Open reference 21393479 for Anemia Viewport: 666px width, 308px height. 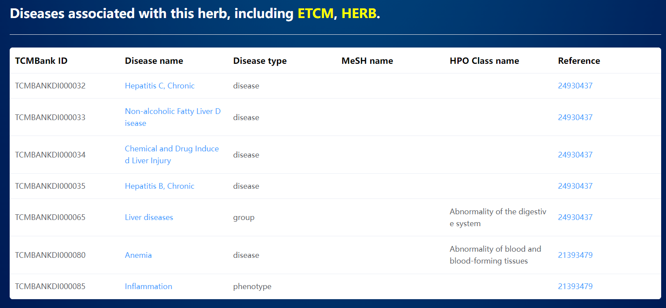tap(575, 255)
